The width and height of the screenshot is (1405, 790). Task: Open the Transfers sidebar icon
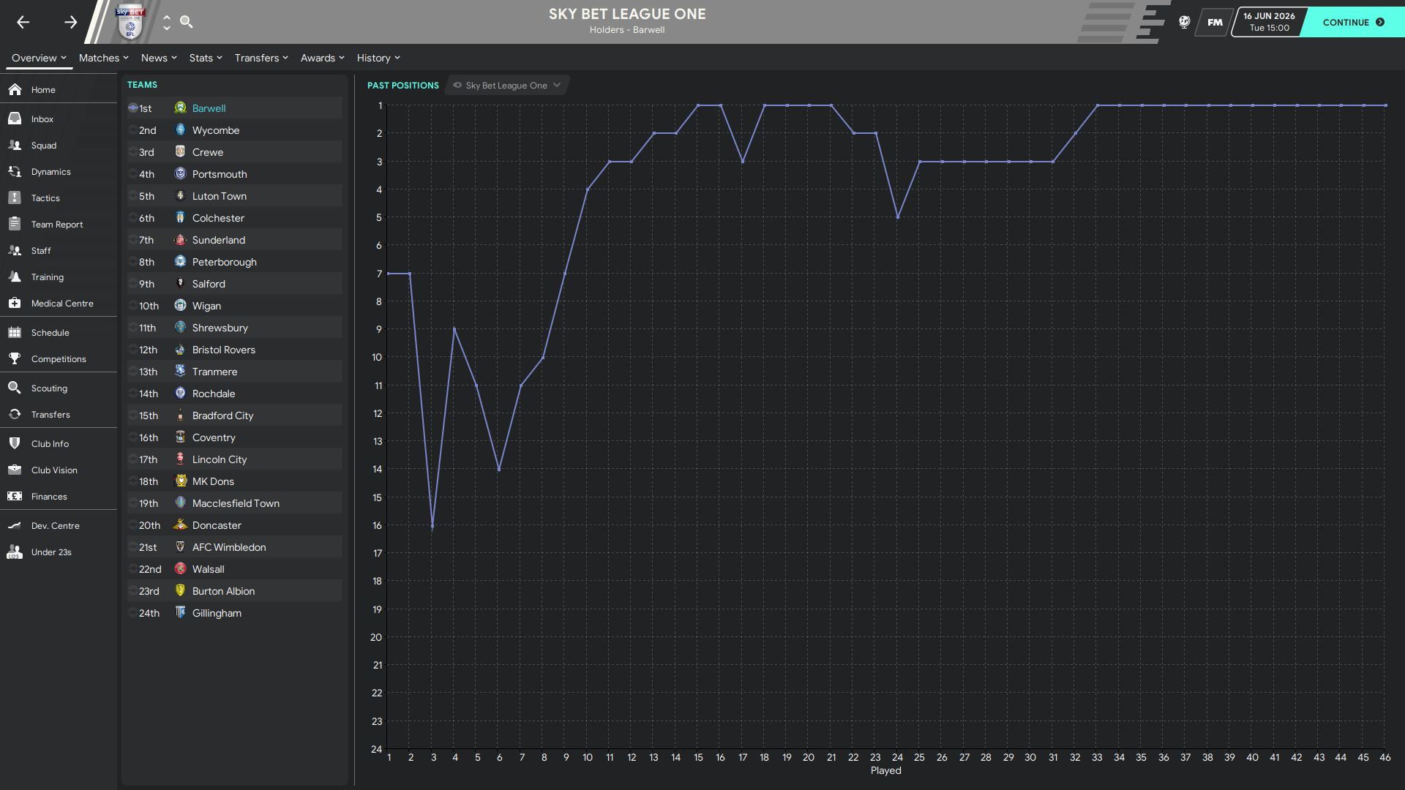(x=15, y=414)
